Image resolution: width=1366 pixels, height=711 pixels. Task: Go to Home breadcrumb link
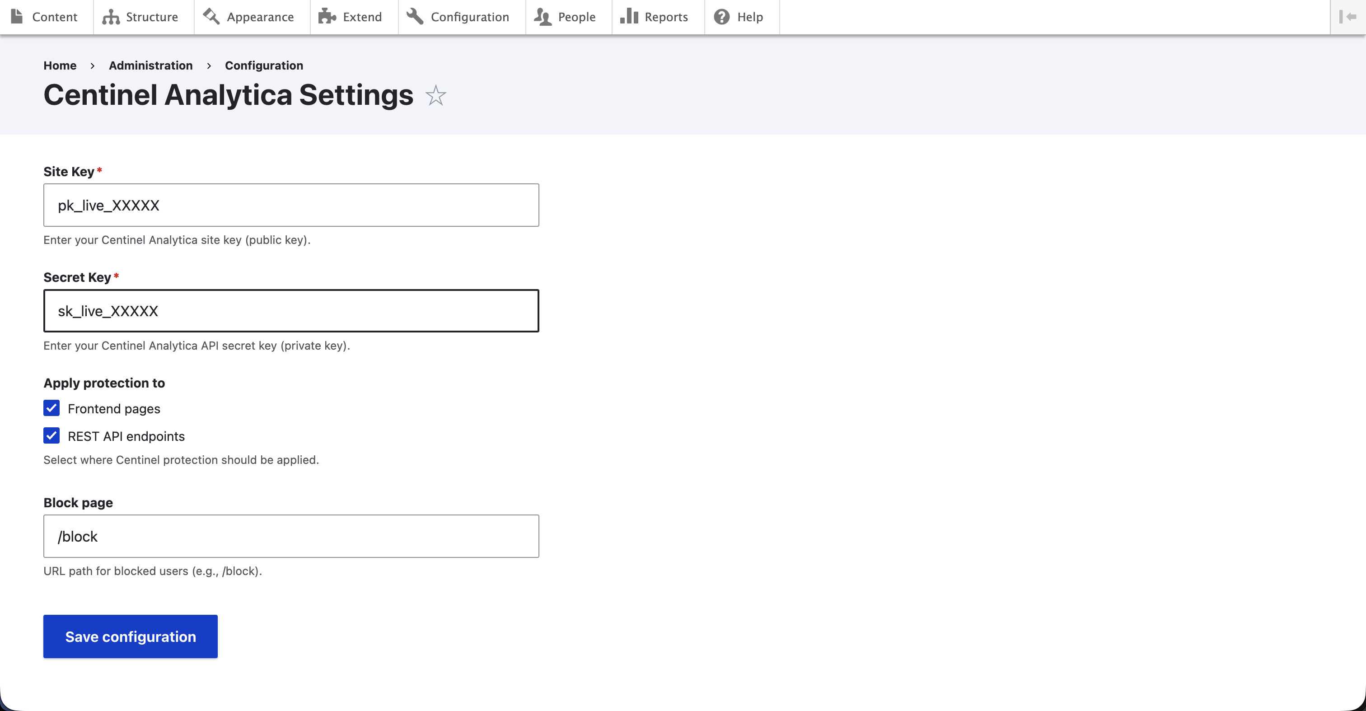(60, 65)
